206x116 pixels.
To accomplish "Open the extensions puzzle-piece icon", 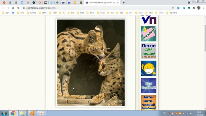I will click(x=194, y=8).
